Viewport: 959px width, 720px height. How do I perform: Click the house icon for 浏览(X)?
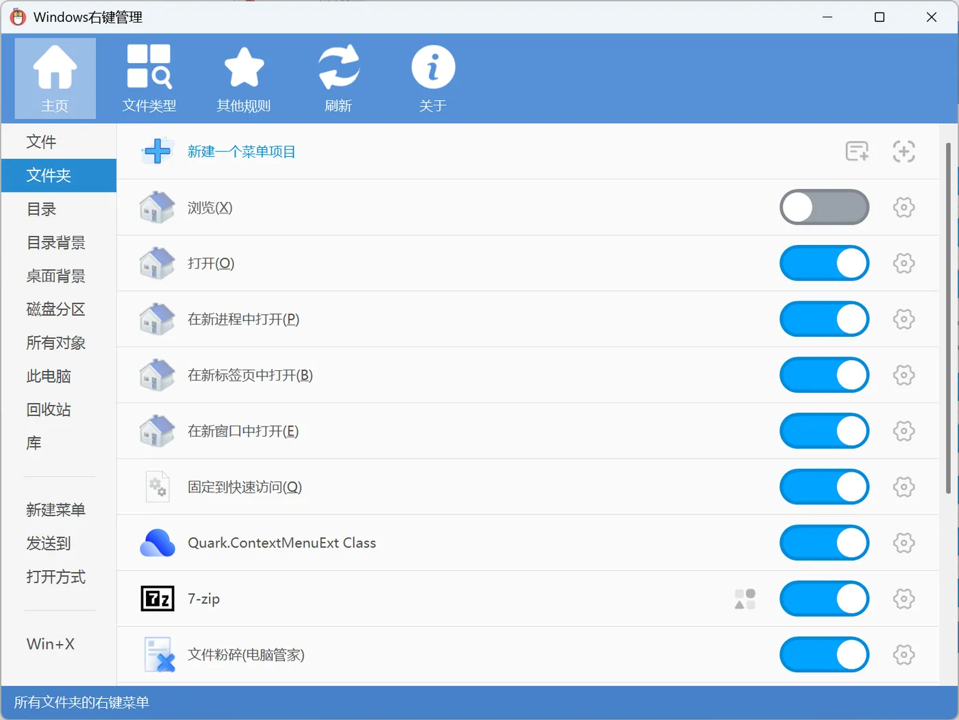click(x=158, y=207)
